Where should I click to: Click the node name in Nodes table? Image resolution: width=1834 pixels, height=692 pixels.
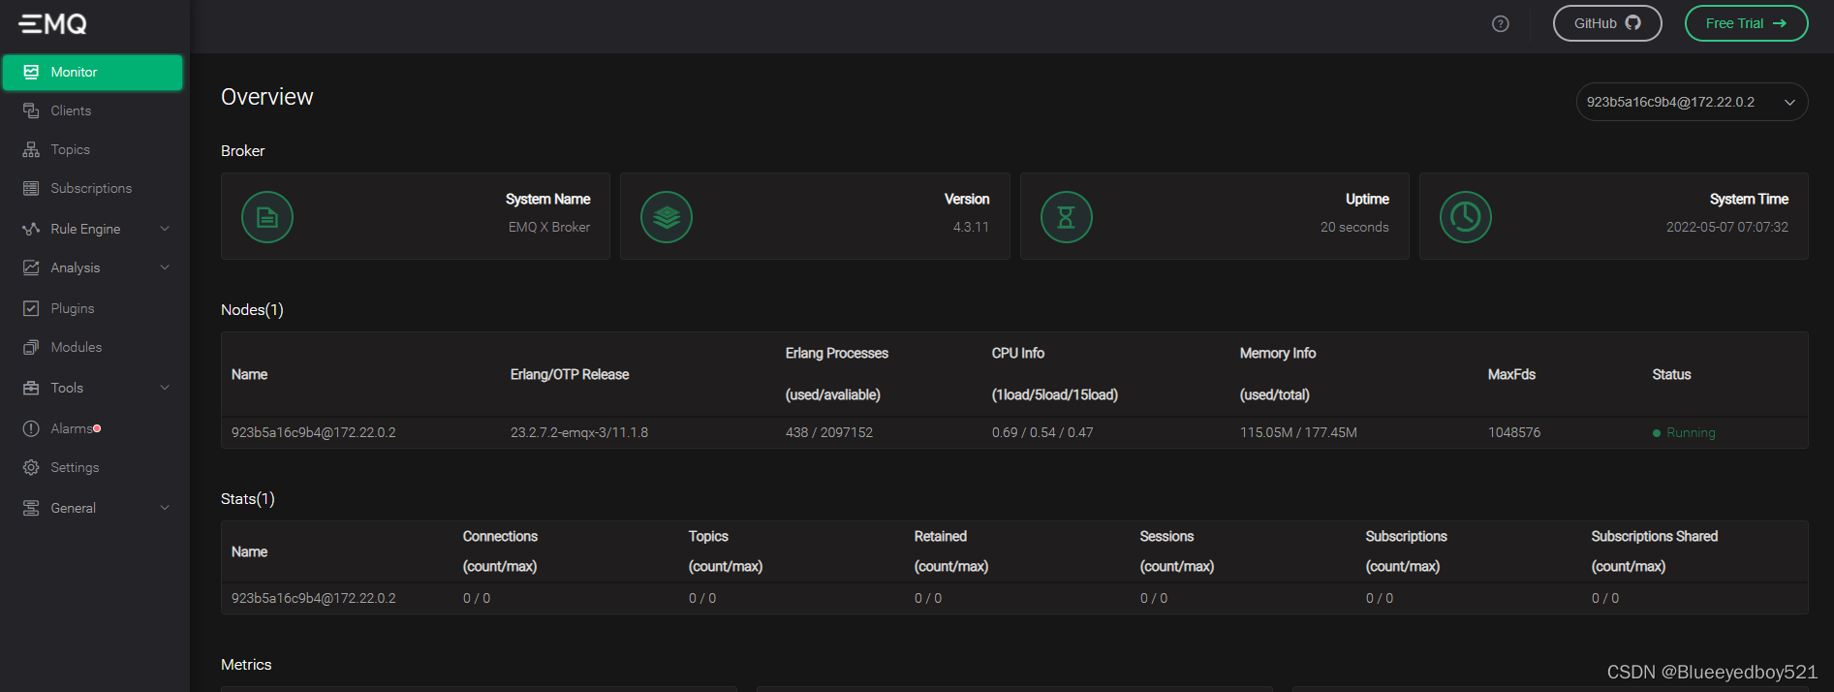(314, 432)
